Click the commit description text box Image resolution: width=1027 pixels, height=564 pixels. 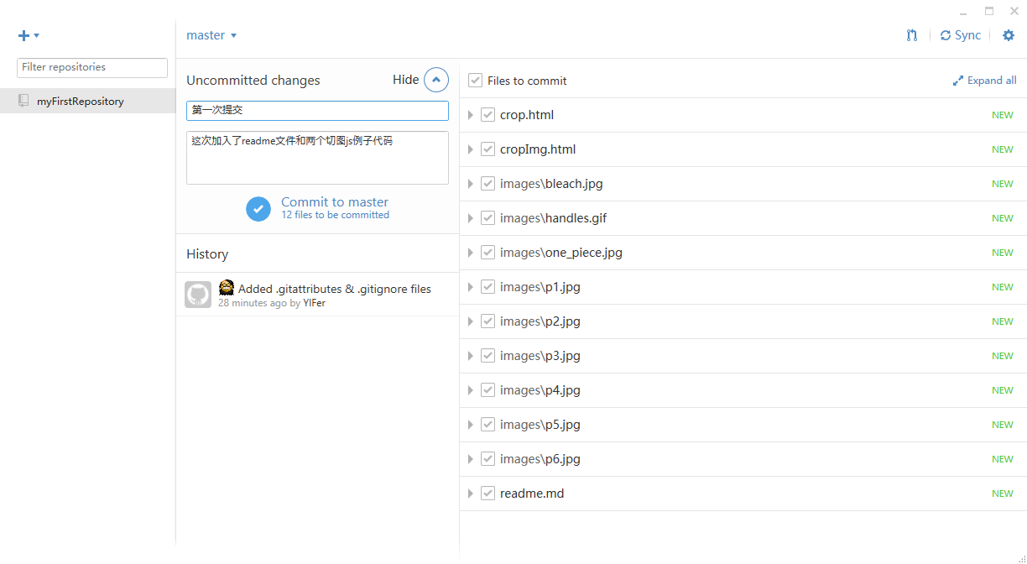point(317,158)
